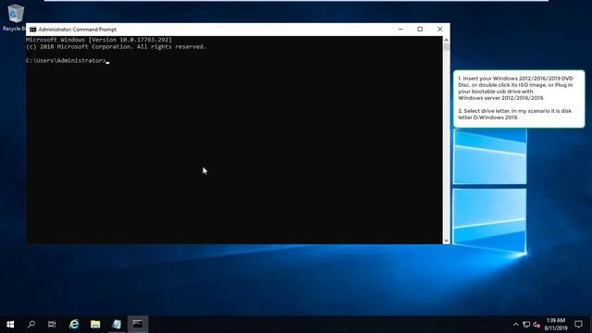Image resolution: width=592 pixels, height=333 pixels.
Task: Open the taskbar clock and date
Action: pyautogui.click(x=556, y=325)
